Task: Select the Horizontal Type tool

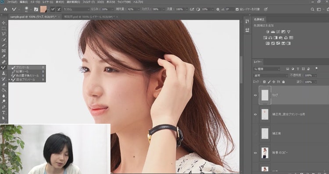Action: click(4, 113)
